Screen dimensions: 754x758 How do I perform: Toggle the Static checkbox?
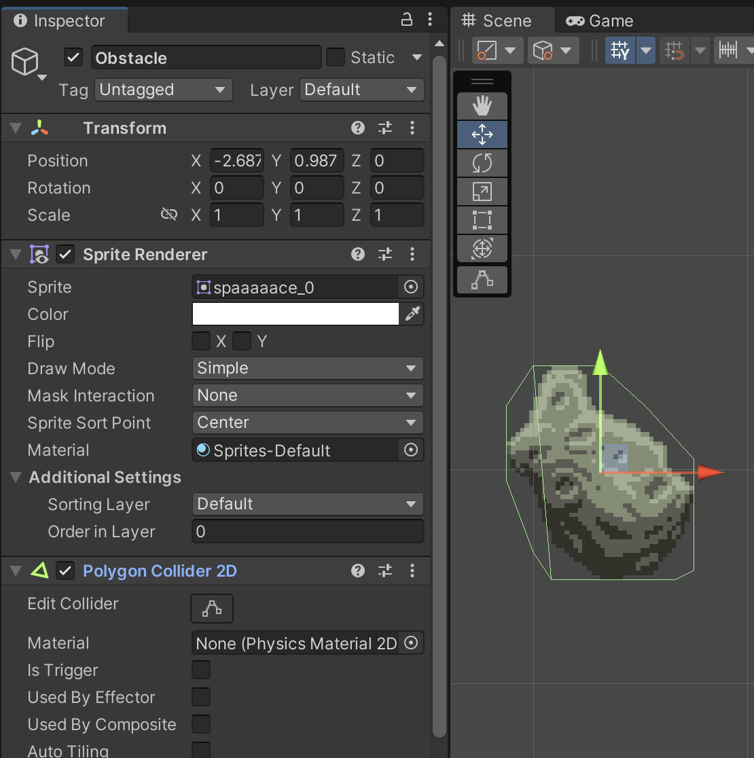point(336,58)
